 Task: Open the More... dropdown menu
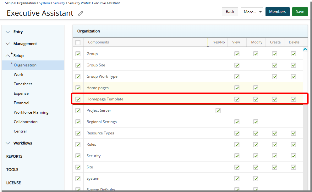(251, 11)
